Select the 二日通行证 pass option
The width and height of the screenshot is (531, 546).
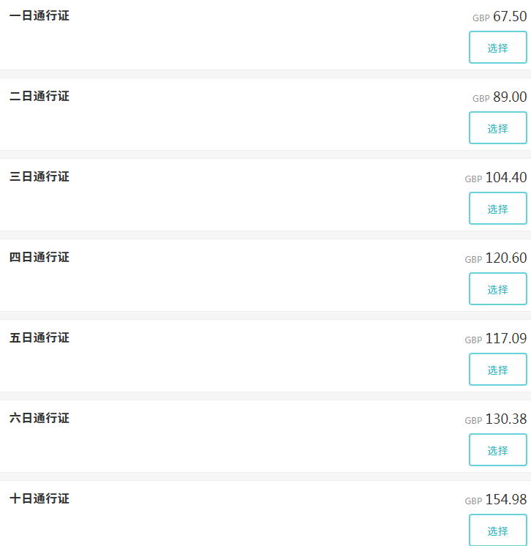pos(497,128)
